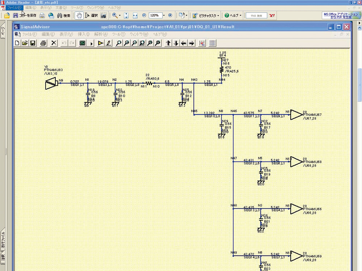Click the Snapshot camera tool
Image resolution: width=362 pixels, height=271 pixels.
pos(104,16)
